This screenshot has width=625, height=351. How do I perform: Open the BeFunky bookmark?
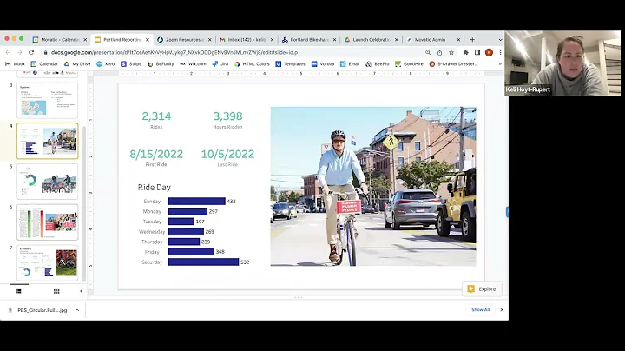pos(161,63)
